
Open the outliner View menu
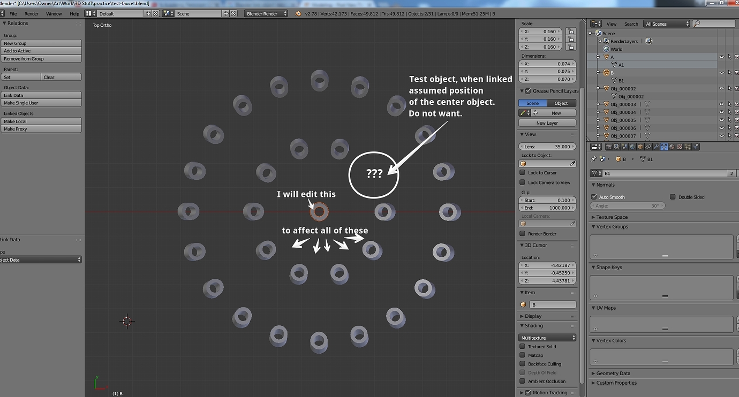coord(612,24)
